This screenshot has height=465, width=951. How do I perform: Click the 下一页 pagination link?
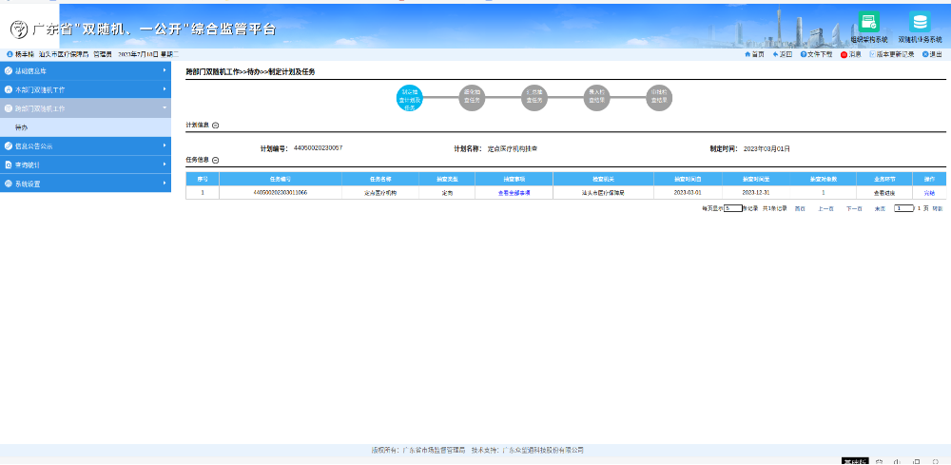tap(853, 207)
